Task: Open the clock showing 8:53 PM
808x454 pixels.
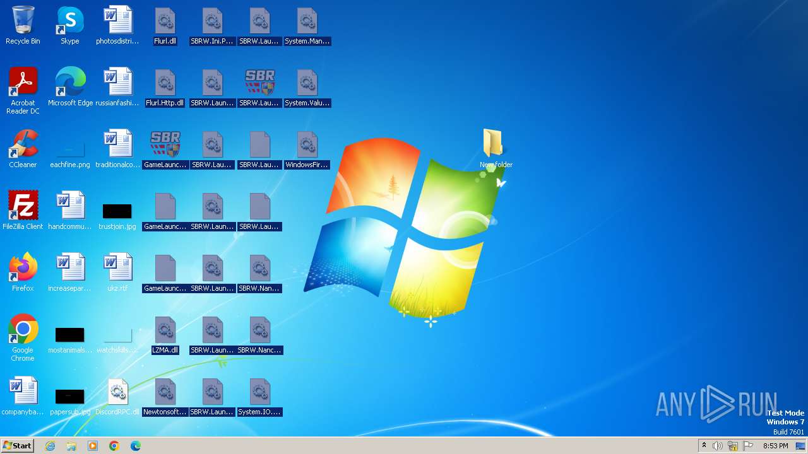Action: pos(775,446)
